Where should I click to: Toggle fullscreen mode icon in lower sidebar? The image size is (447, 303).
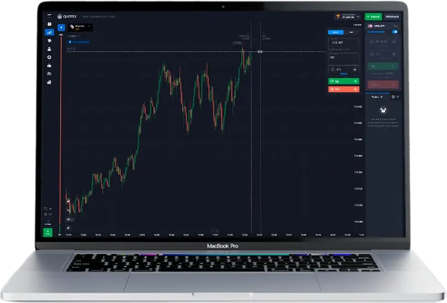click(46, 209)
